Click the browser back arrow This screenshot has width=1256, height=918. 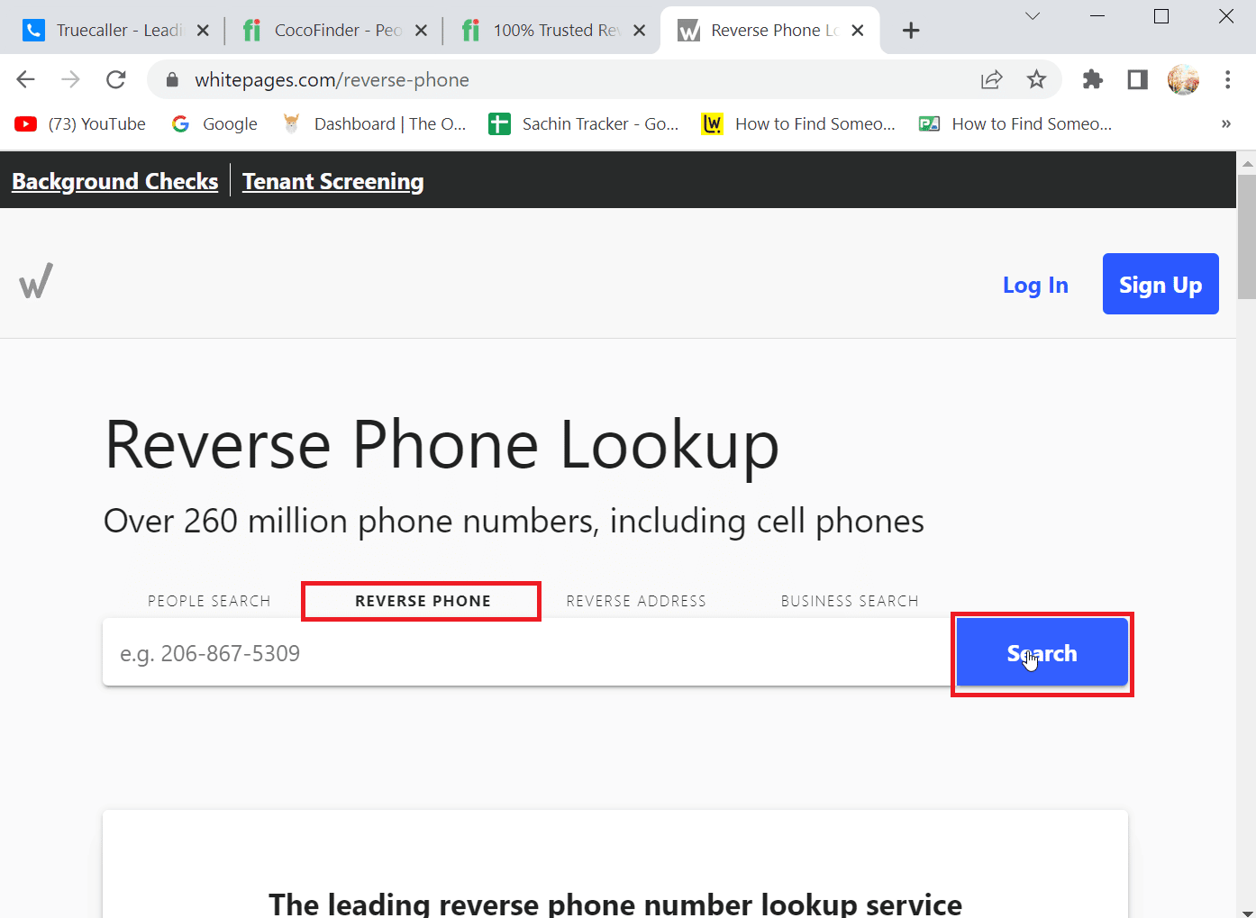coord(25,79)
